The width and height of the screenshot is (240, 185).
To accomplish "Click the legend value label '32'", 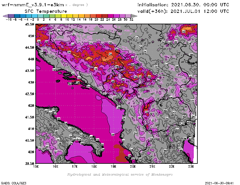I will pos(131,19).
